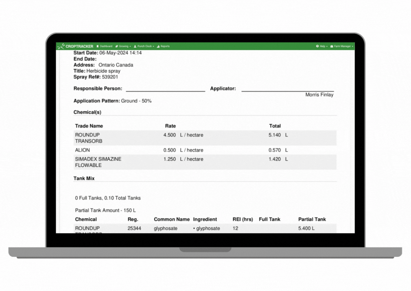The height and width of the screenshot is (291, 411).
Task: Click the Common Name column header
Action: (x=172, y=219)
